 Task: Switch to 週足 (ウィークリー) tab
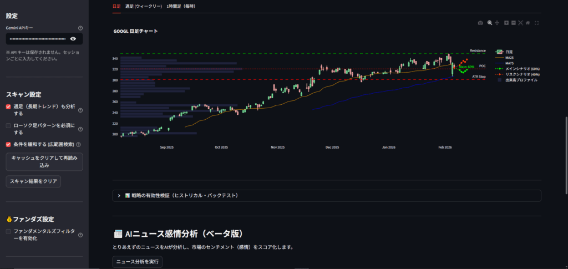coord(143,6)
